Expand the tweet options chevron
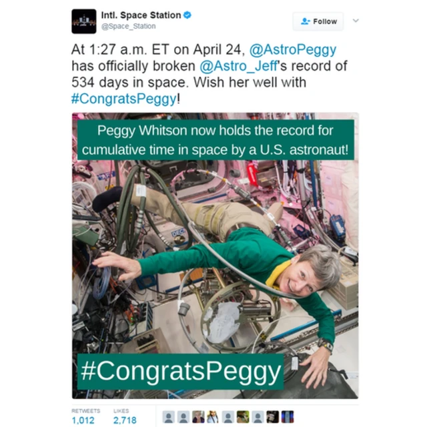427x427 pixels. pyautogui.click(x=356, y=21)
